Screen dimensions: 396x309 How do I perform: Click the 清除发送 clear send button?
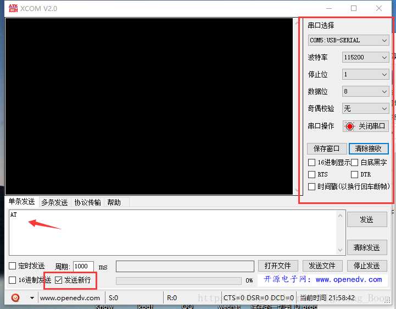[x=367, y=247]
